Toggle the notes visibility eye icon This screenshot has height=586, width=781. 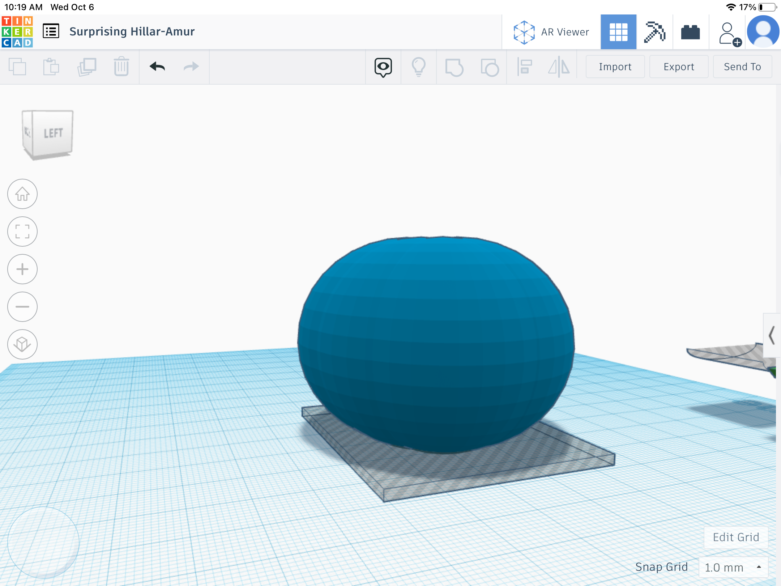383,67
